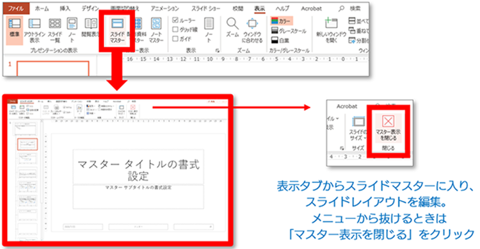The width and height of the screenshot is (480, 249).
Task: Enable the グリッド線 gridlines checkbox
Action: tap(175, 29)
